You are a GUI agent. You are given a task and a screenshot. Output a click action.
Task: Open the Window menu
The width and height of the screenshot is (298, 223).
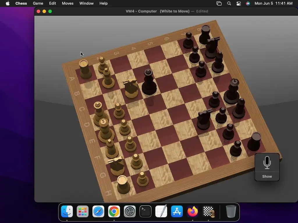[x=86, y=3]
